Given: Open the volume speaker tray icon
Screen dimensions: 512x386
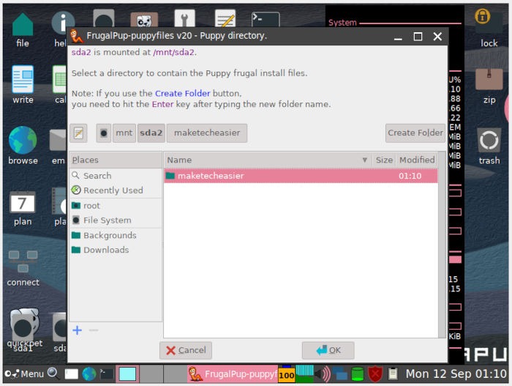Looking at the screenshot, I should (x=323, y=374).
